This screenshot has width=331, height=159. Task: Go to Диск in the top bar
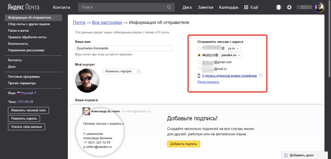pos(187,7)
